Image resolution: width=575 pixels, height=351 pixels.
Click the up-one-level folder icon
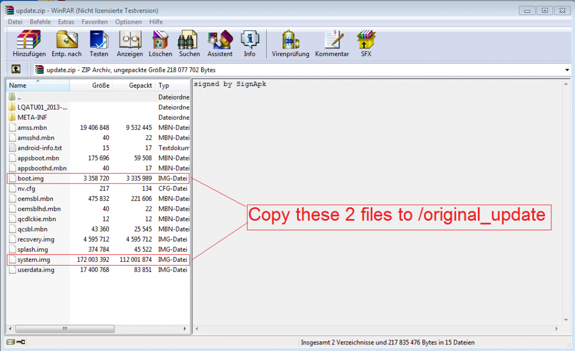[16, 69]
